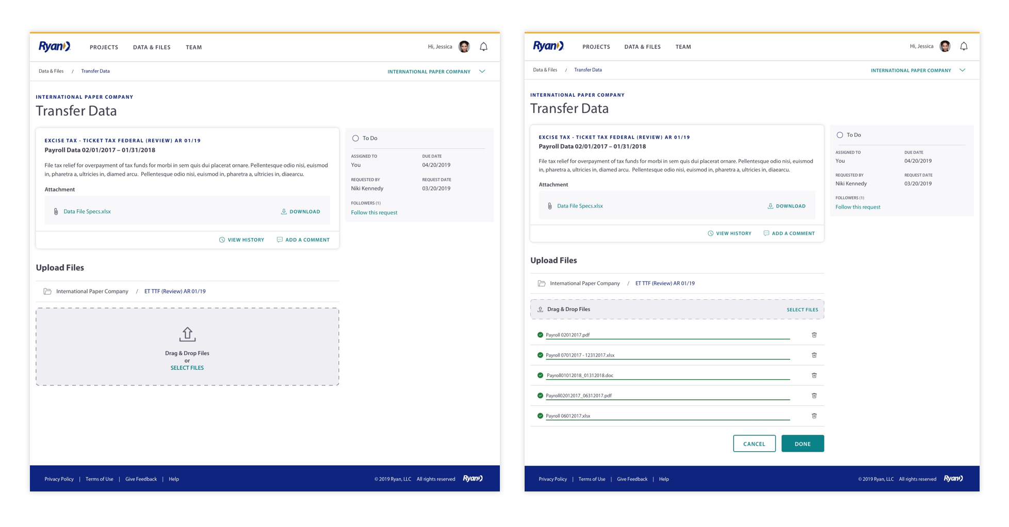Click ET TTF (Review) AR 01/19 folder link, right screen
This screenshot has height=527, width=1009.
(665, 283)
